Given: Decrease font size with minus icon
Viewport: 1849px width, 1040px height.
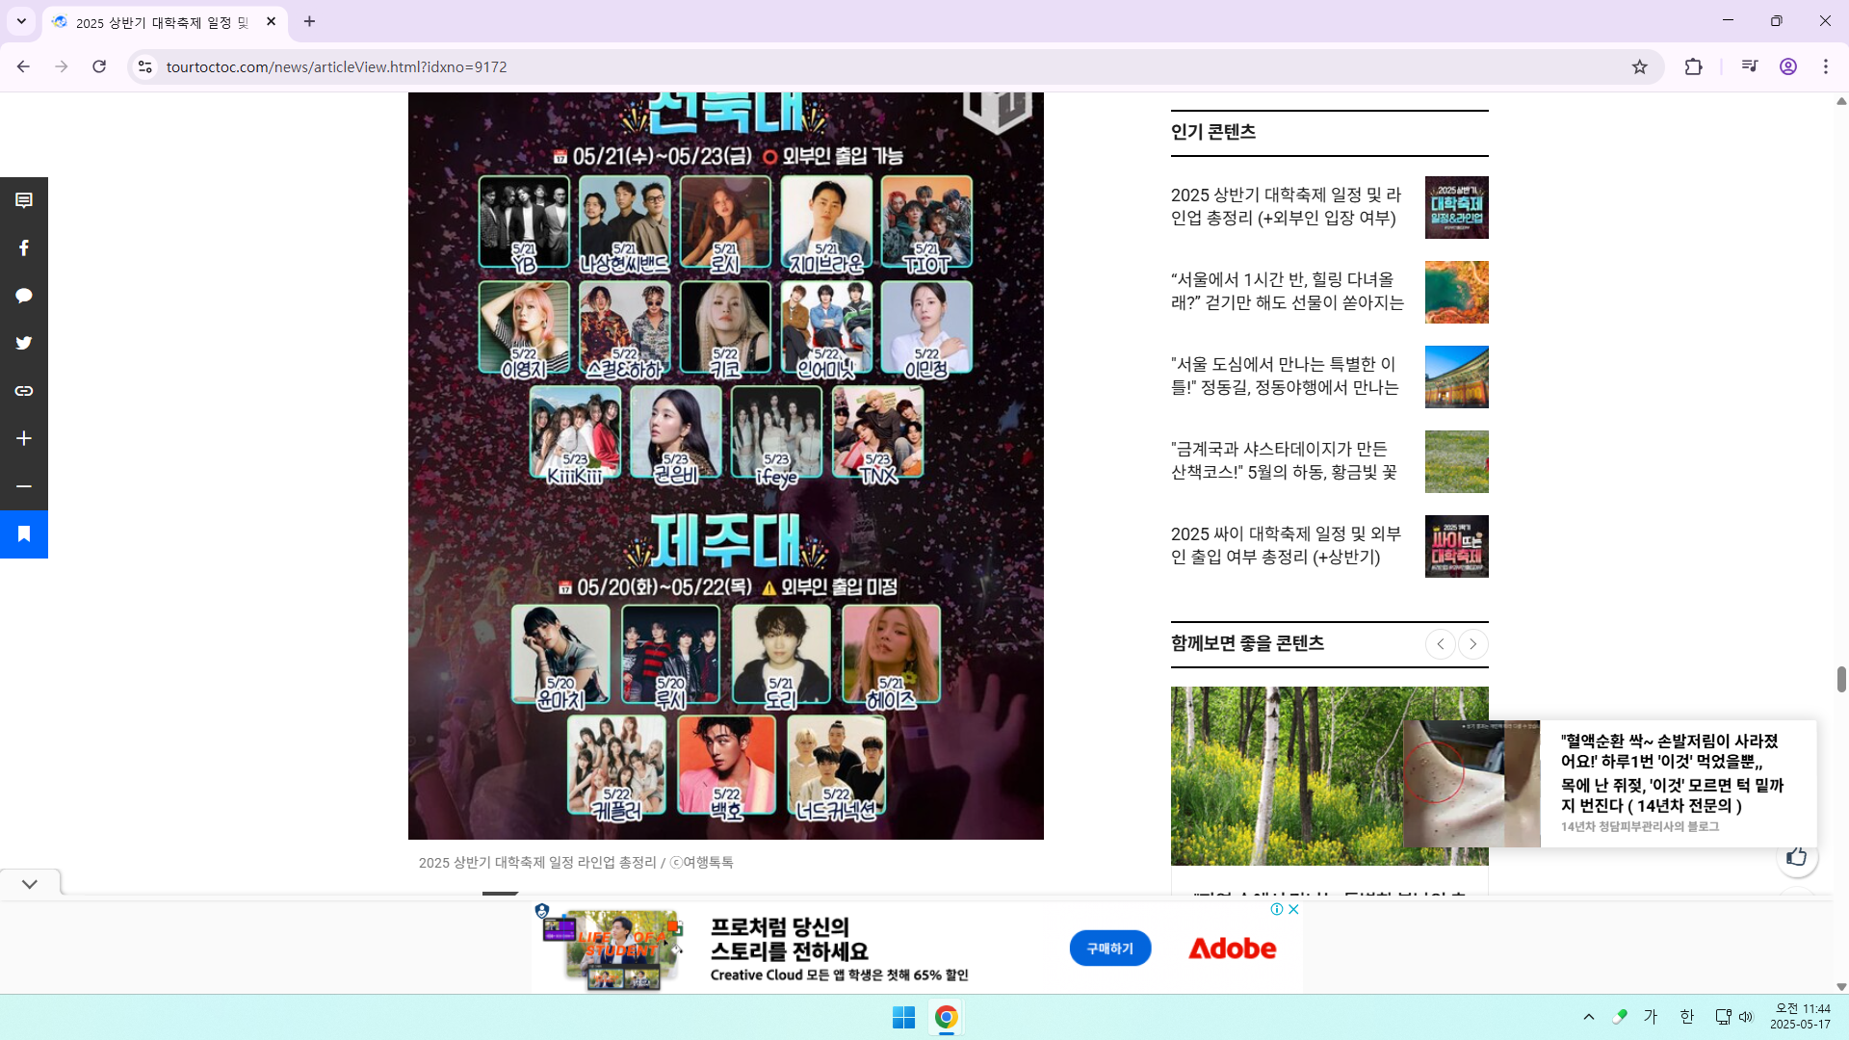Looking at the screenshot, I should (24, 486).
